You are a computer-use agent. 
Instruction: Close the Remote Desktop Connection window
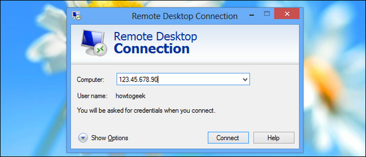point(287,14)
